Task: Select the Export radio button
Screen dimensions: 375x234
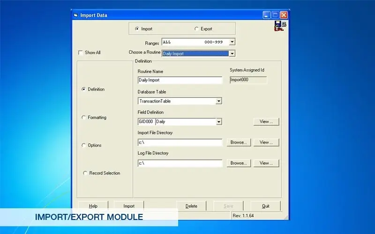Action: 196,29
